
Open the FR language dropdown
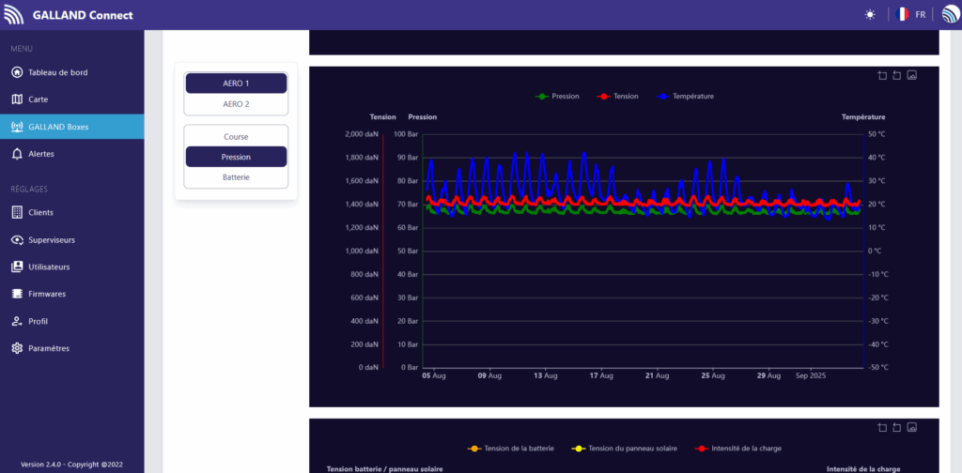tap(911, 15)
